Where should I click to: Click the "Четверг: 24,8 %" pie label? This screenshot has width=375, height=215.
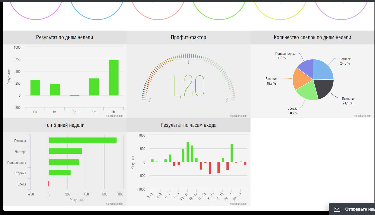click(x=345, y=61)
